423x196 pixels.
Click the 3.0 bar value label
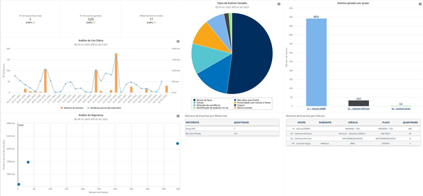coord(401,104)
